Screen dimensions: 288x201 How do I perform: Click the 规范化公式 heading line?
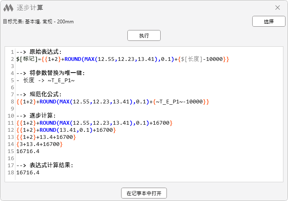pos(39,95)
